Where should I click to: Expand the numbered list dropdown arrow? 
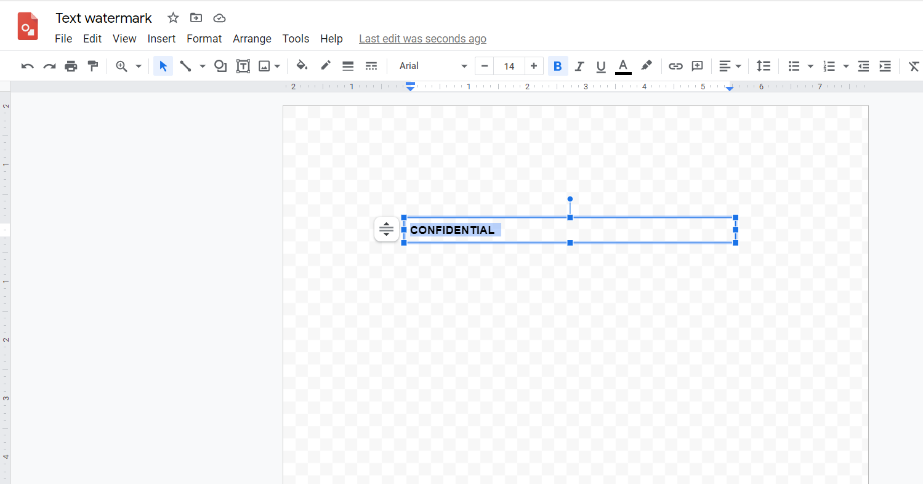pos(846,66)
